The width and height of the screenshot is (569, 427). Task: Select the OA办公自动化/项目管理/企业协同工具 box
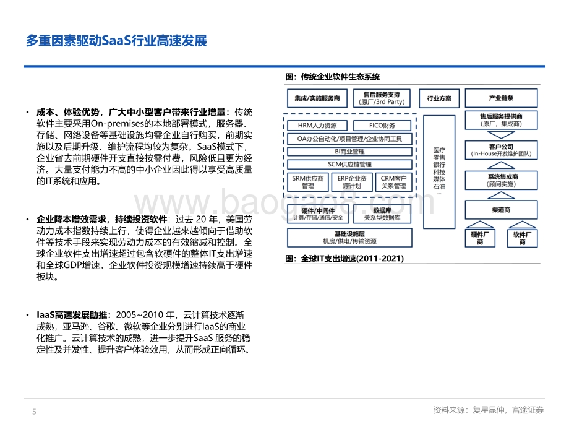coord(349,139)
